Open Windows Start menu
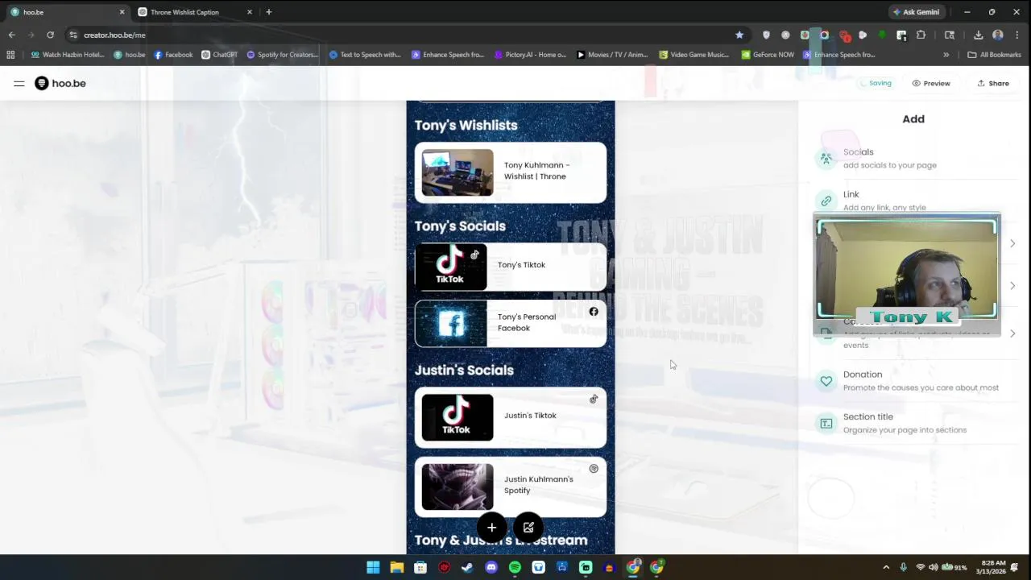Image resolution: width=1031 pixels, height=580 pixels. coord(373,567)
